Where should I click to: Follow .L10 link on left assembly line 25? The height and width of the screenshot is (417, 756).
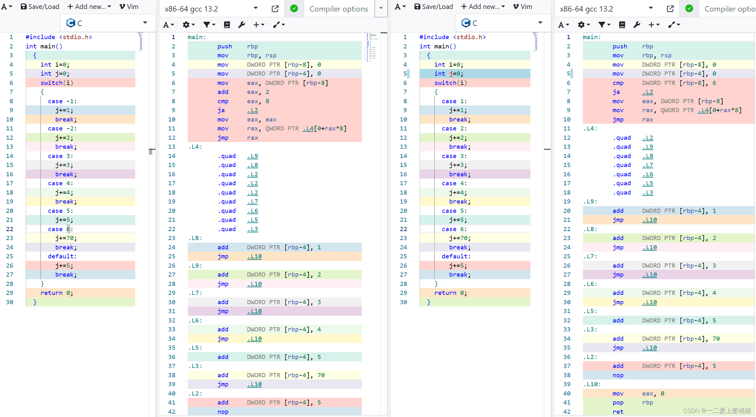click(254, 256)
